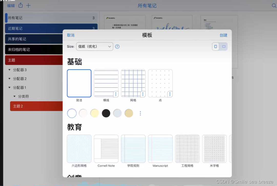Tap the plus icon to add a note
This screenshot has width=277, height=186.
[28, 6]
